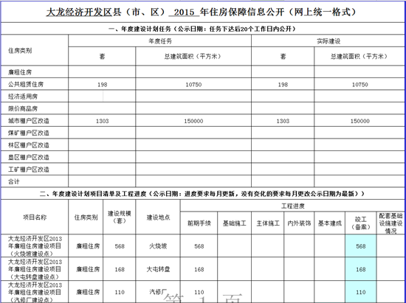This screenshot has height=303, width=406.
Task: Select the 火烧坡 construction location cell
Action: 158,245
